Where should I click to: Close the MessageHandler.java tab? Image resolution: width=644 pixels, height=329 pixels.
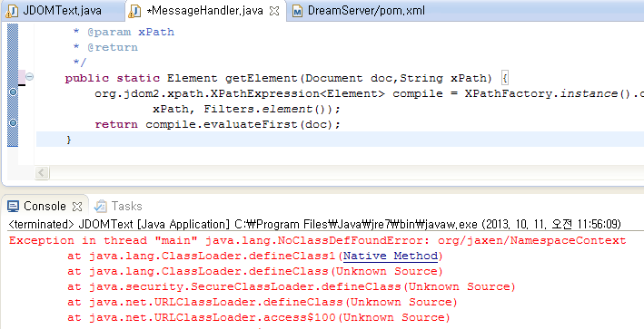coord(274,12)
